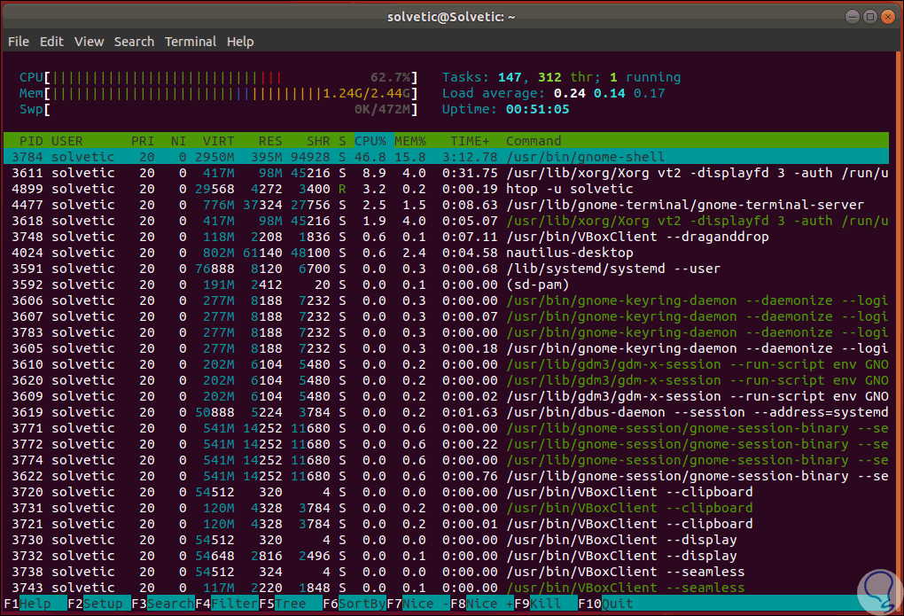Click the F3 Search function key
This screenshot has height=616, width=904.
coord(162,604)
